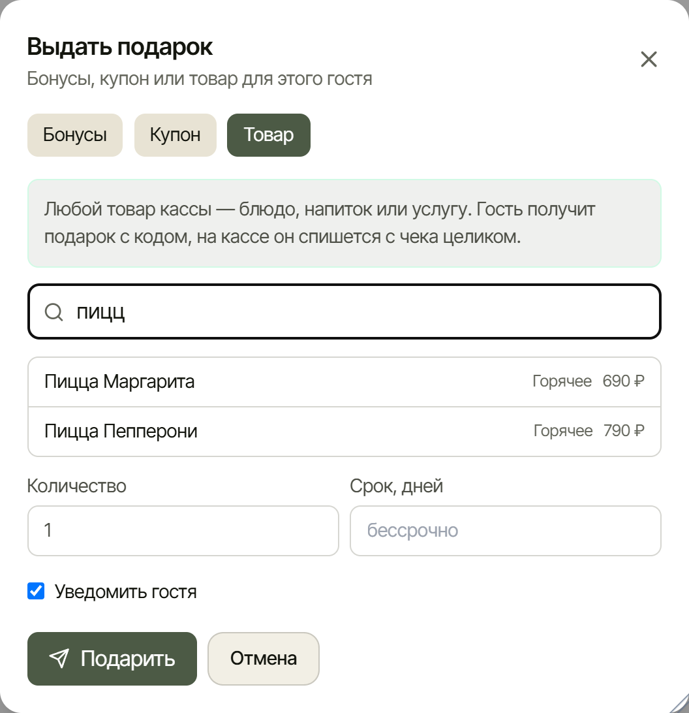This screenshot has height=713, width=689.
Task: Switch to the Купон tab
Action: (176, 135)
